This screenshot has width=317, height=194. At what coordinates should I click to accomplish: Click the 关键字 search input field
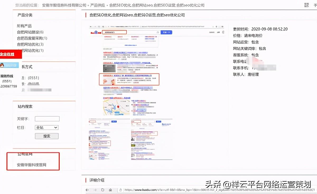[x=47, y=119]
